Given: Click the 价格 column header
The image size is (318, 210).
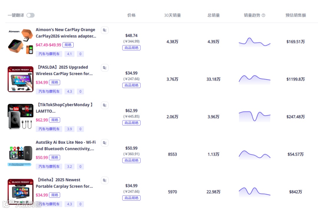Looking at the screenshot, I should [131, 15].
